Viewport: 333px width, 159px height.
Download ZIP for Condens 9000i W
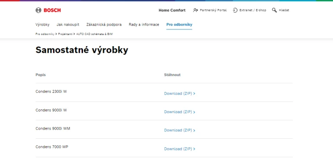pos(179,112)
